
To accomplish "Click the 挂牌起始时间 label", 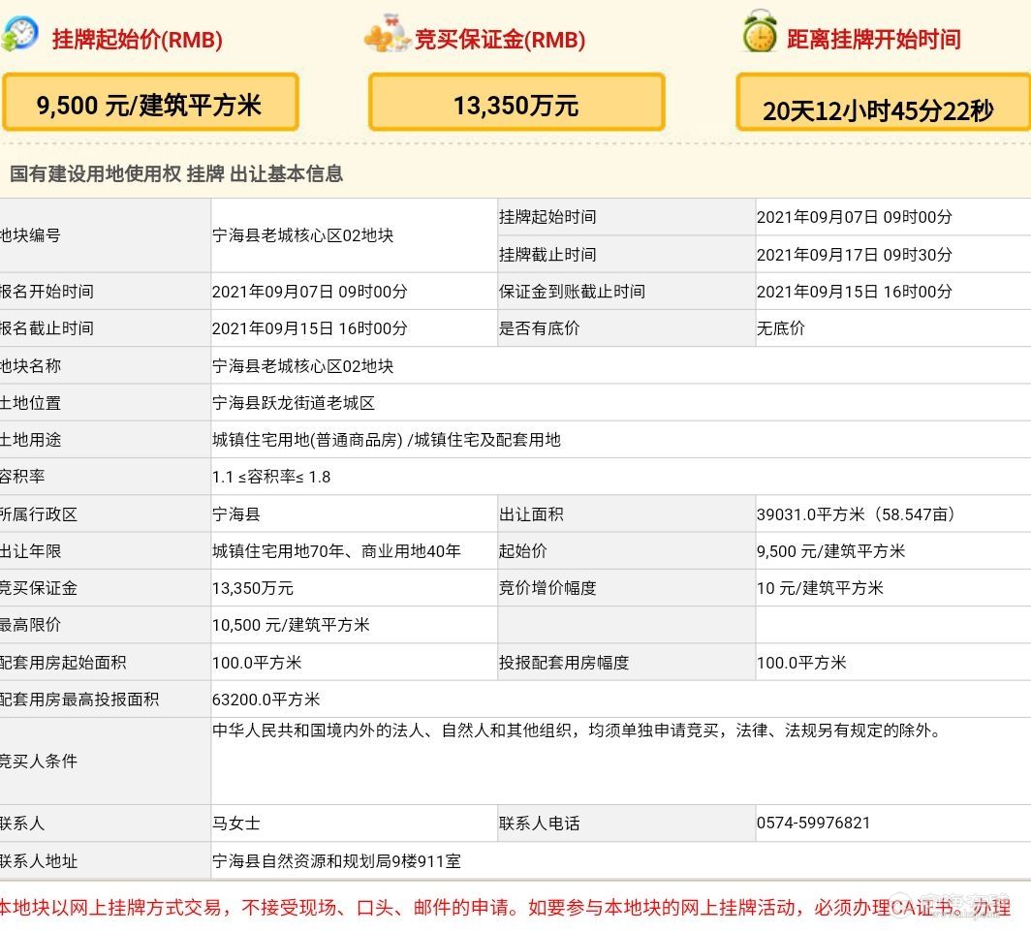I will [x=547, y=217].
